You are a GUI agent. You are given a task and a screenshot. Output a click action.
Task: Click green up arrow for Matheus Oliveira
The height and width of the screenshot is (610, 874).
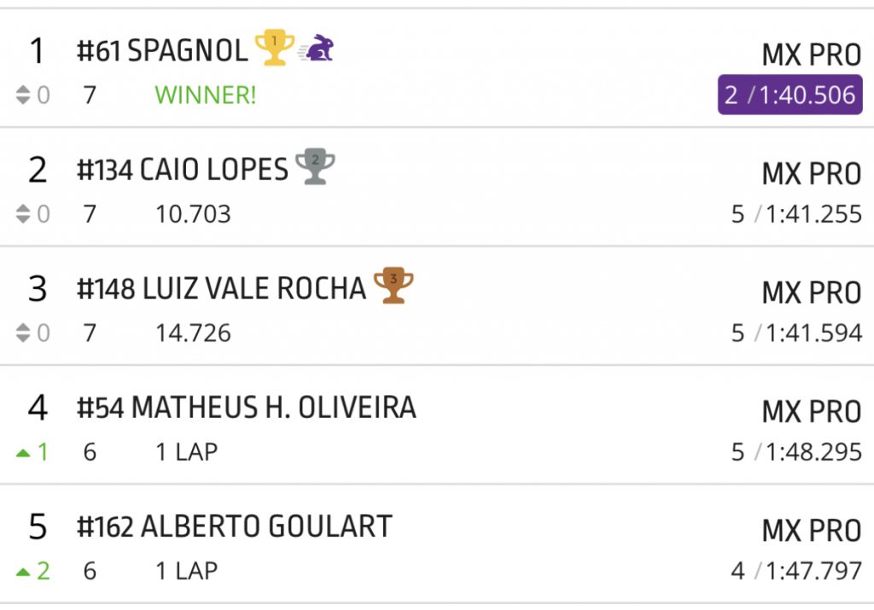click(x=23, y=452)
